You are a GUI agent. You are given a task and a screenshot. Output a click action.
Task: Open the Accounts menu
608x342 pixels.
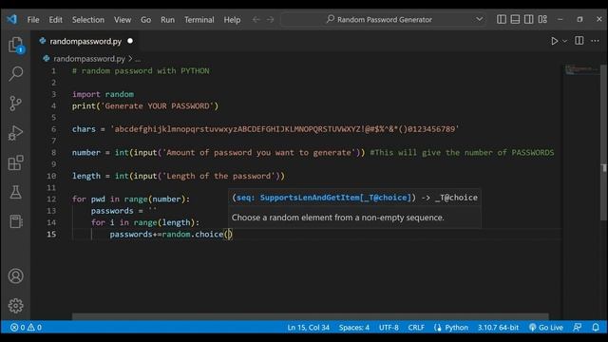[16, 276]
